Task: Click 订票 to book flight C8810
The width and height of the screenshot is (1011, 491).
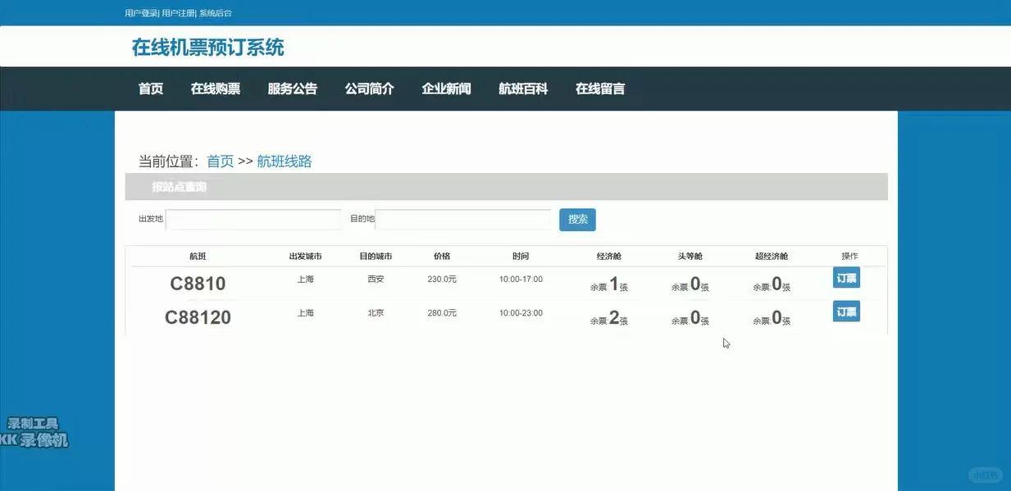Action: point(846,278)
